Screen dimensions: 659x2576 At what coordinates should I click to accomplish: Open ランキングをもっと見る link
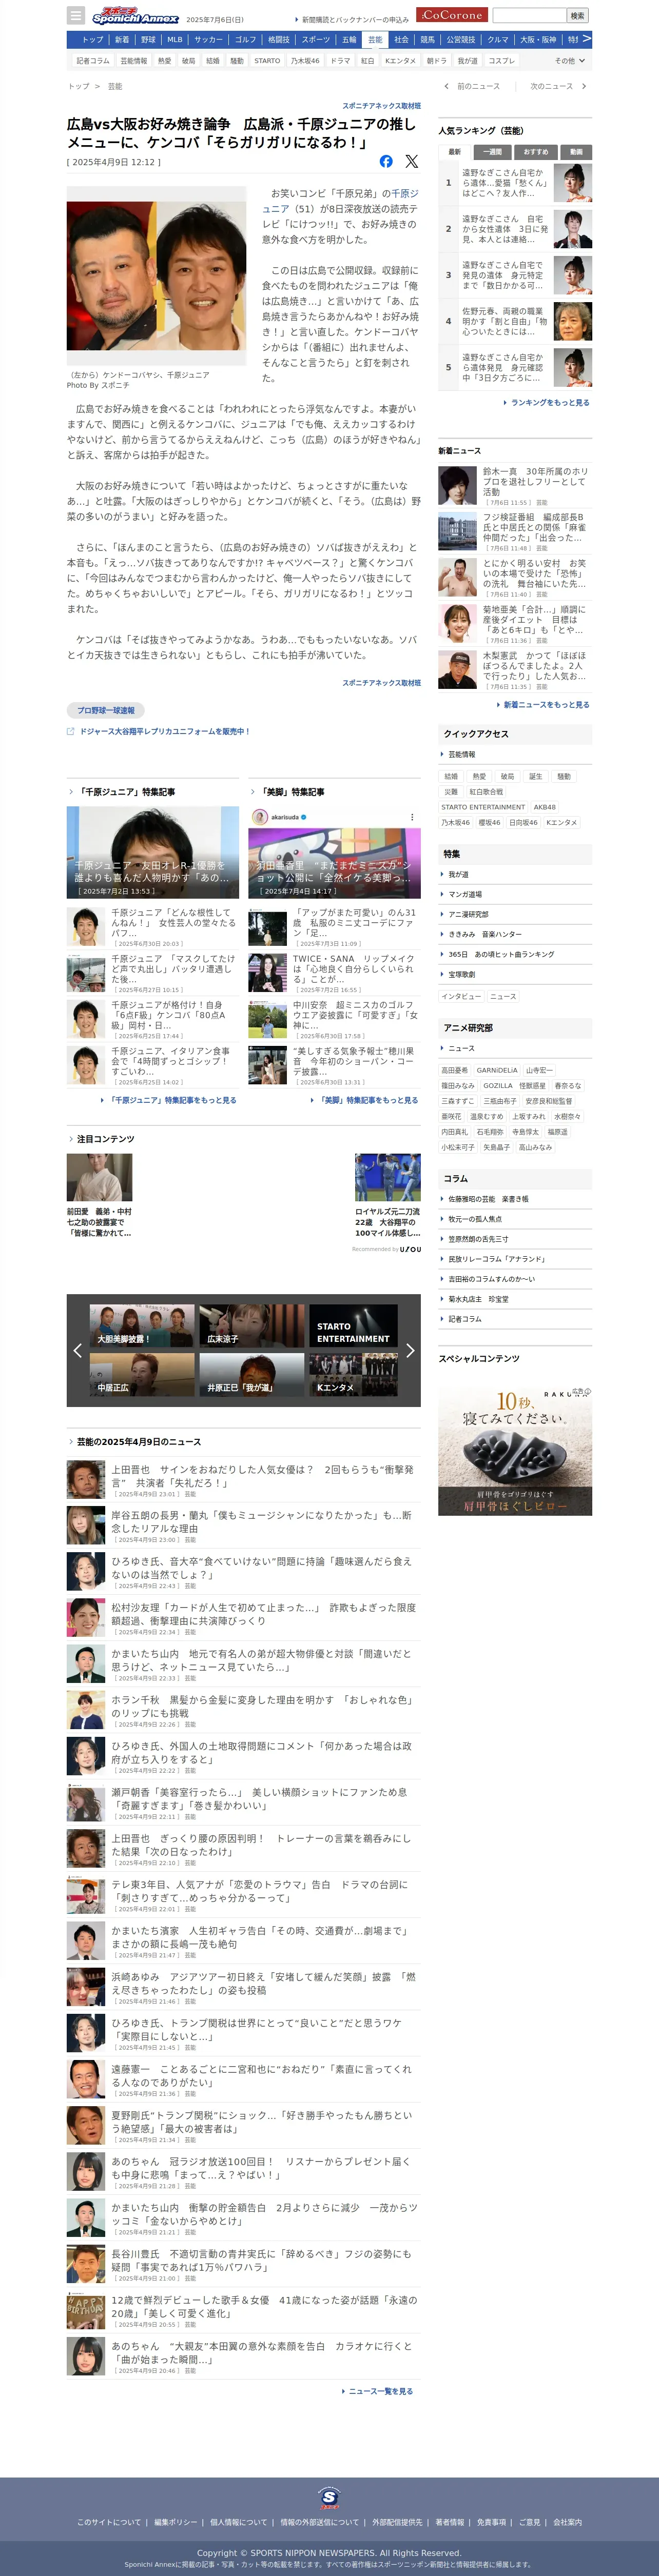coord(549,403)
